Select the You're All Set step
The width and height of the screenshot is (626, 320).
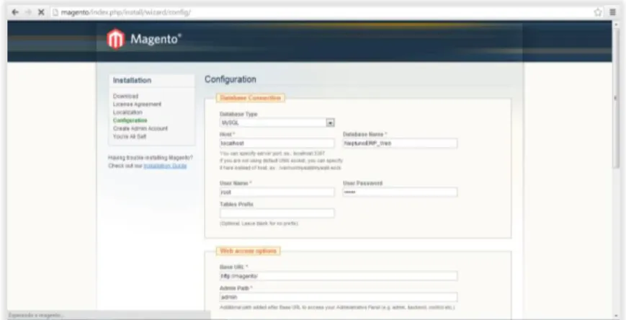coord(130,136)
